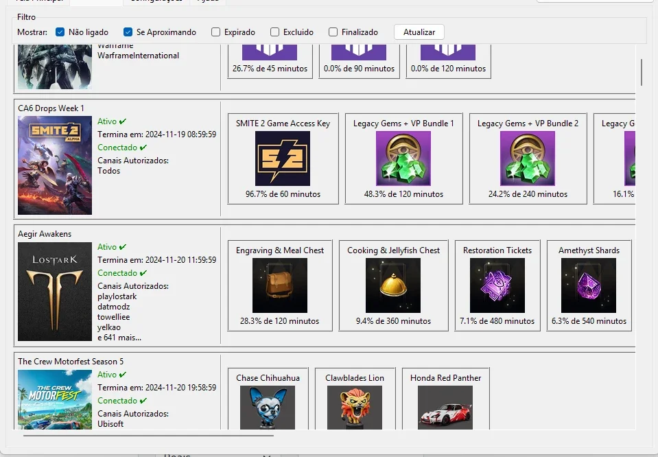658x457 pixels.
Task: Click 'Termina em: 2024-11-19 08:59:59'
Action: point(157,134)
